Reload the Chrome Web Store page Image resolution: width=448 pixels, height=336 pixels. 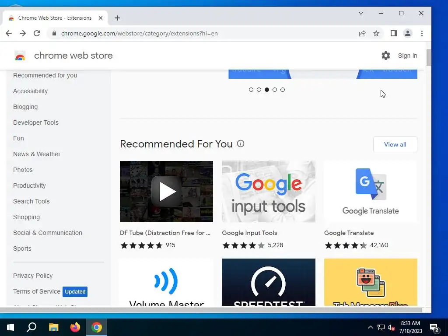[x=37, y=33]
